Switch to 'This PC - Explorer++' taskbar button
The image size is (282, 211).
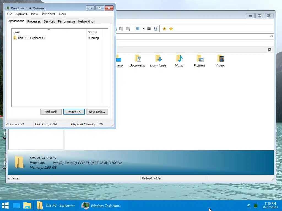(56, 206)
